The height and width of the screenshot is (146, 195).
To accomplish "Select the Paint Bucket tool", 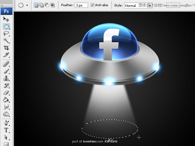I will [x=6, y=100].
